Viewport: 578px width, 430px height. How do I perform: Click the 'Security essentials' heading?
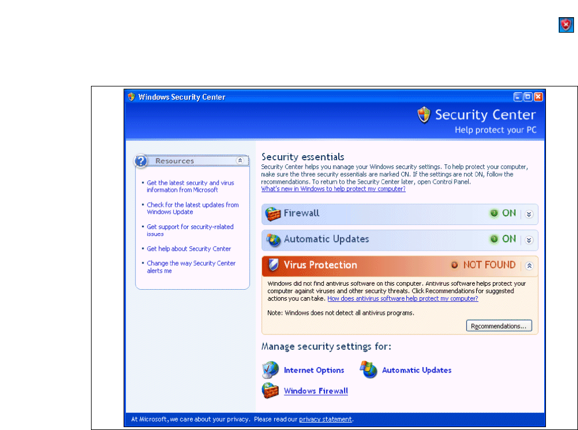303,157
